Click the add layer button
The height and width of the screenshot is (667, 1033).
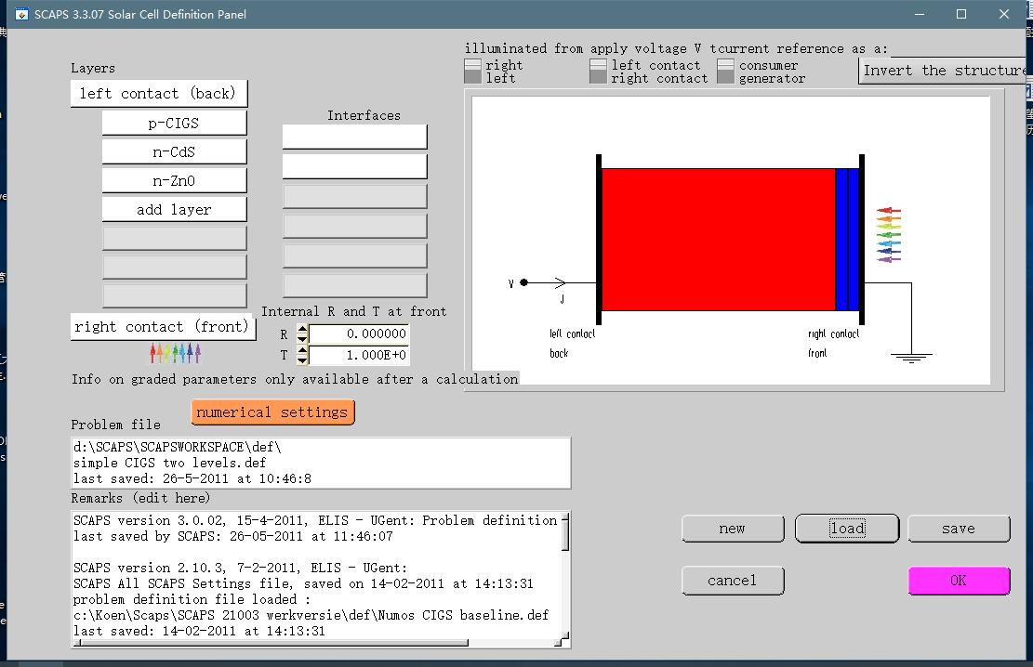pos(174,209)
